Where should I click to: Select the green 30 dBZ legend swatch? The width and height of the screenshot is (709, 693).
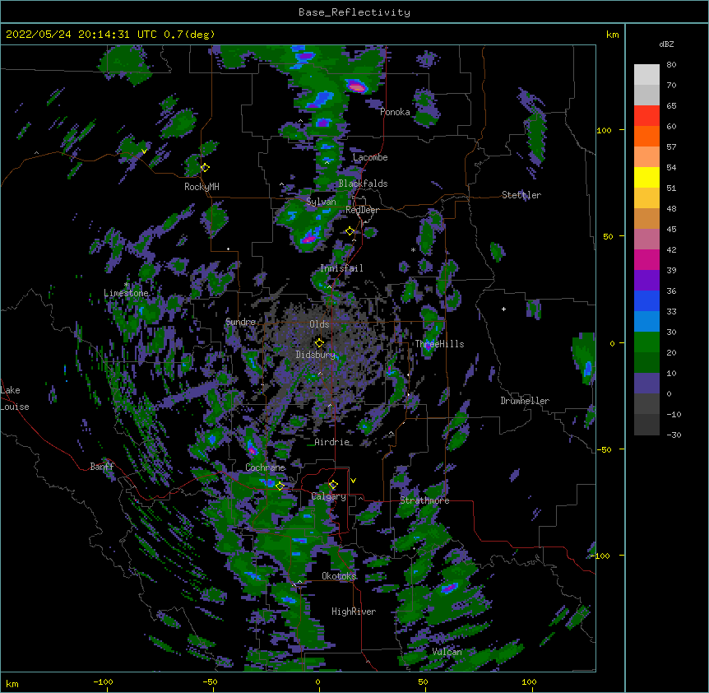pos(646,342)
